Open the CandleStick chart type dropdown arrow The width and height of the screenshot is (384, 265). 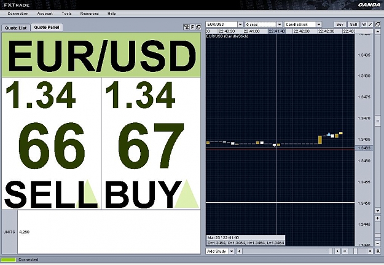[319, 24]
